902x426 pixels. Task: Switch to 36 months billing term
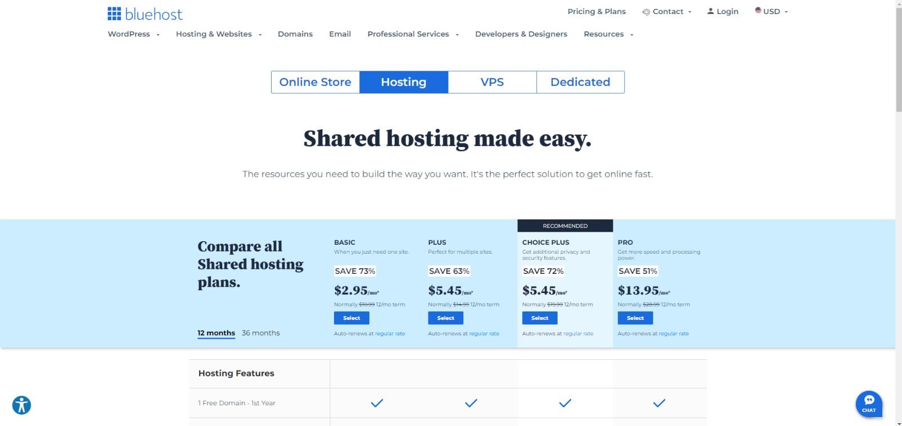pos(260,333)
